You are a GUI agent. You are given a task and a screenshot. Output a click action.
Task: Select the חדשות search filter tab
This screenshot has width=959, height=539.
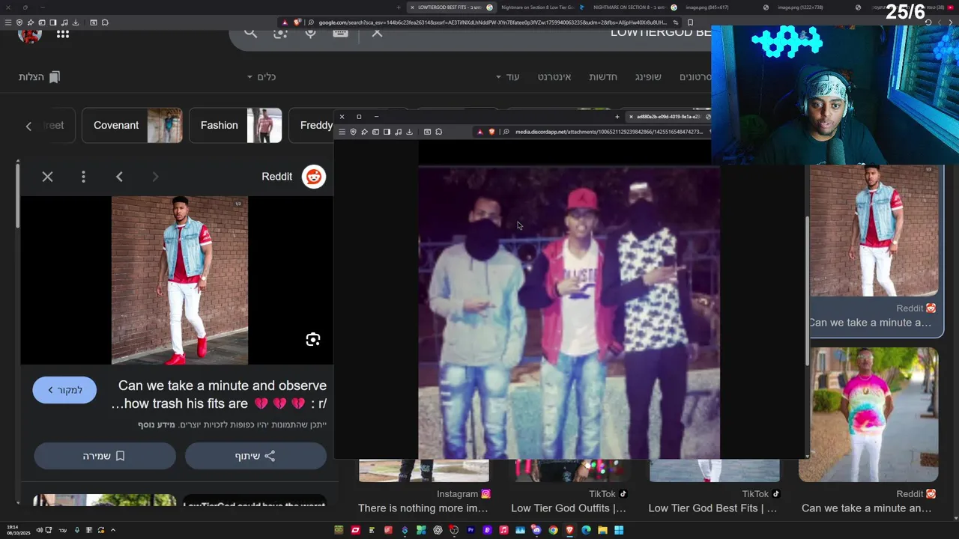pyautogui.click(x=603, y=77)
